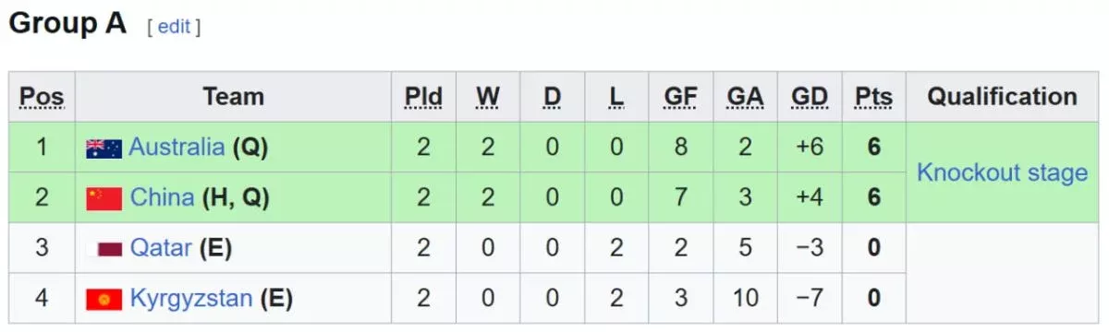The width and height of the screenshot is (1109, 332).
Task: Click the Pts column header
Action: click(x=874, y=97)
